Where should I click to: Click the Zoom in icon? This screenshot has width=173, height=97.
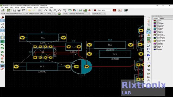click(x=51, y=10)
